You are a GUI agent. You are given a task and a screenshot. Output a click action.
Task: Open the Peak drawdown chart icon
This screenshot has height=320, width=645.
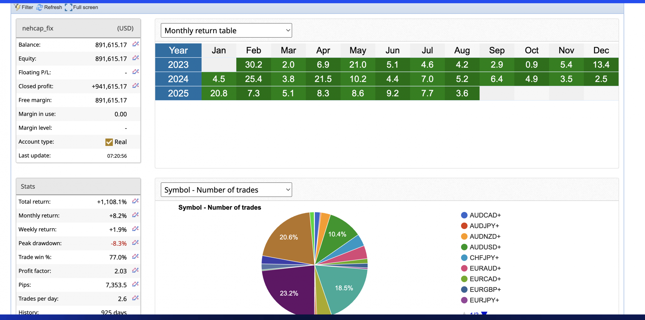pos(136,243)
